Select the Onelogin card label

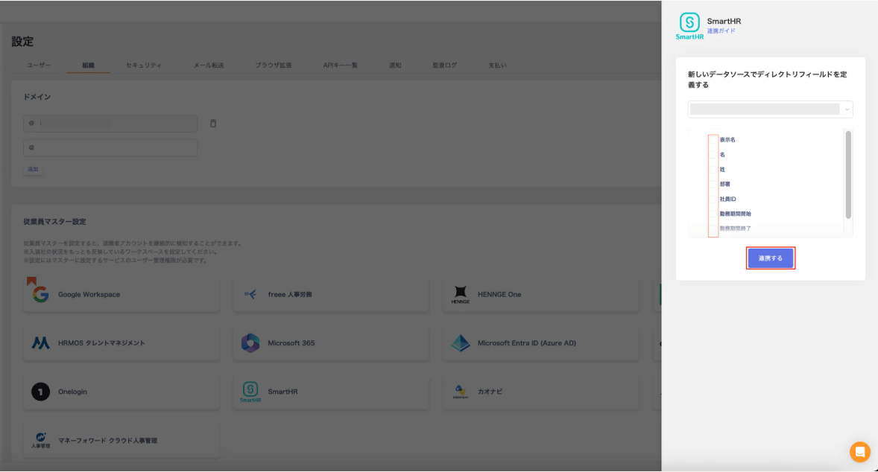pos(73,392)
